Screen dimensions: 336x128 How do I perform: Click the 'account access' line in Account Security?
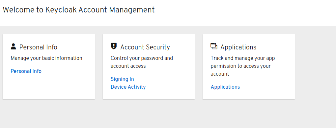click(128, 66)
